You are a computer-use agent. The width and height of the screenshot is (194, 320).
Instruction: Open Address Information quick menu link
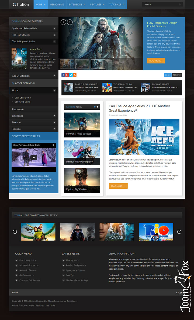tap(29, 265)
